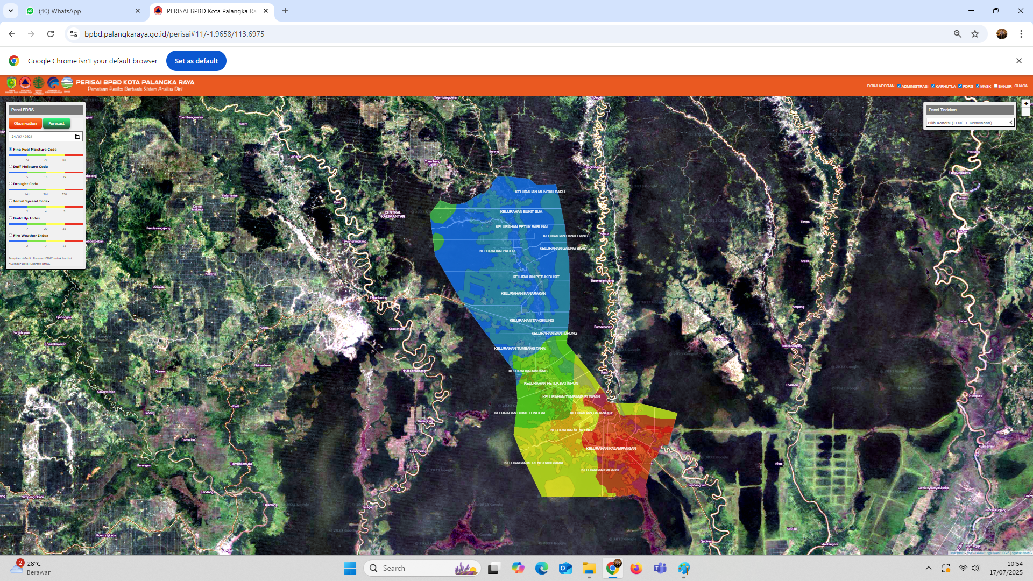
Task: Click the Kominfo swirl logo in the header
Action: click(x=53, y=83)
